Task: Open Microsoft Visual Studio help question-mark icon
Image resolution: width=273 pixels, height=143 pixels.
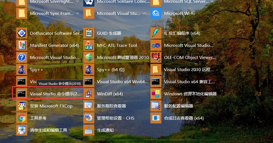Action: [x=22, y=57]
